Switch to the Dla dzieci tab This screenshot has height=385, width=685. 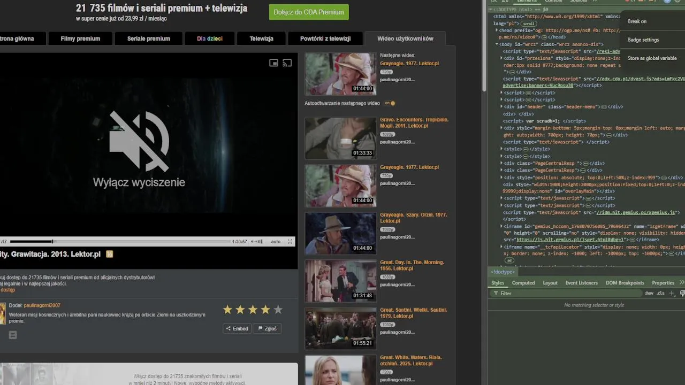(210, 38)
